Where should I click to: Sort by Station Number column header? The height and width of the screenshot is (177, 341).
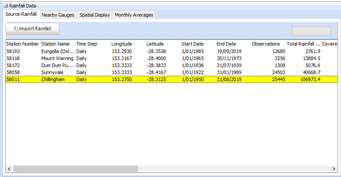(x=22, y=44)
